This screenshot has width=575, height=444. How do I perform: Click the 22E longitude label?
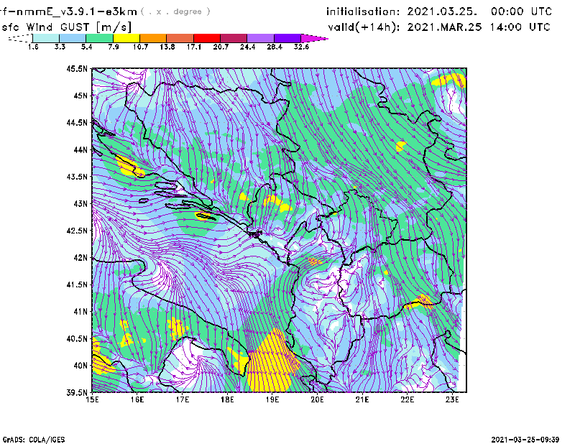(x=408, y=399)
